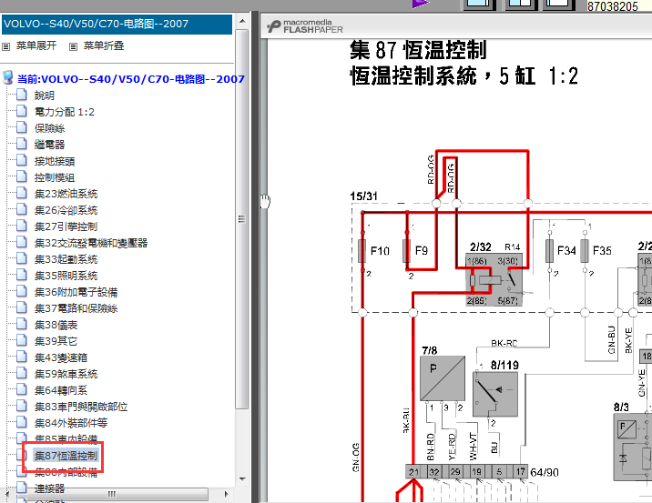The width and height of the screenshot is (652, 503).
Task: Select layout icon with narrow blue pane
Action: (x=559, y=5)
